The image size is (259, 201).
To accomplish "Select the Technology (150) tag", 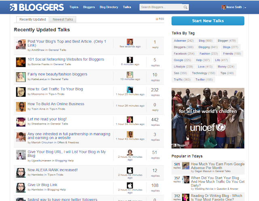I will tap(204, 73).
